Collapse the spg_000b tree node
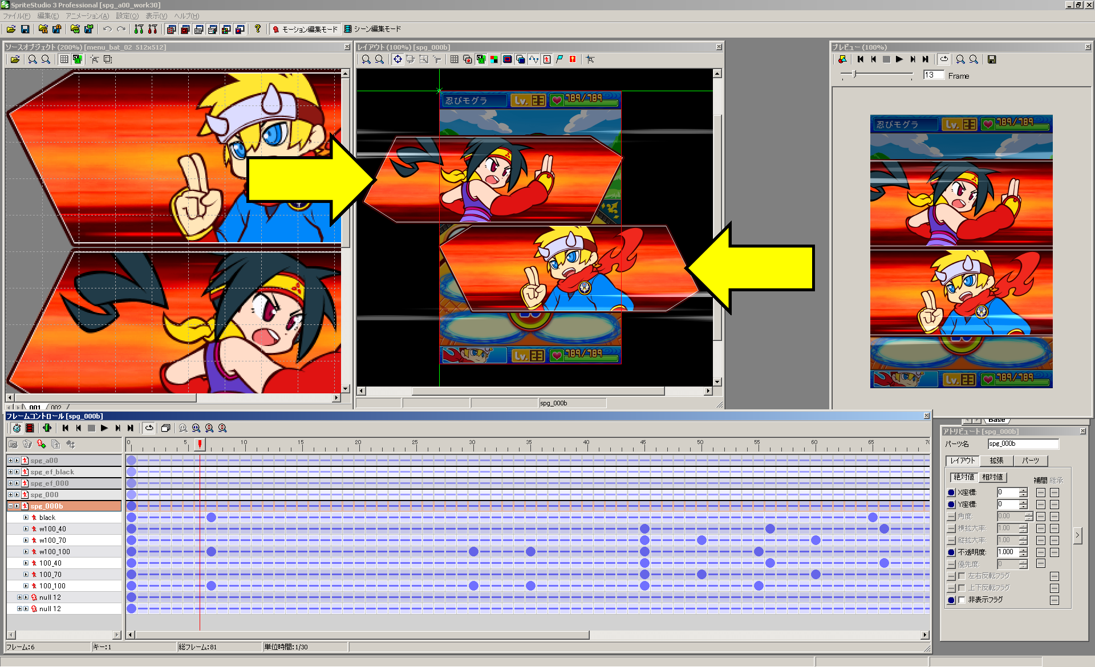1095x667 pixels. (x=10, y=506)
